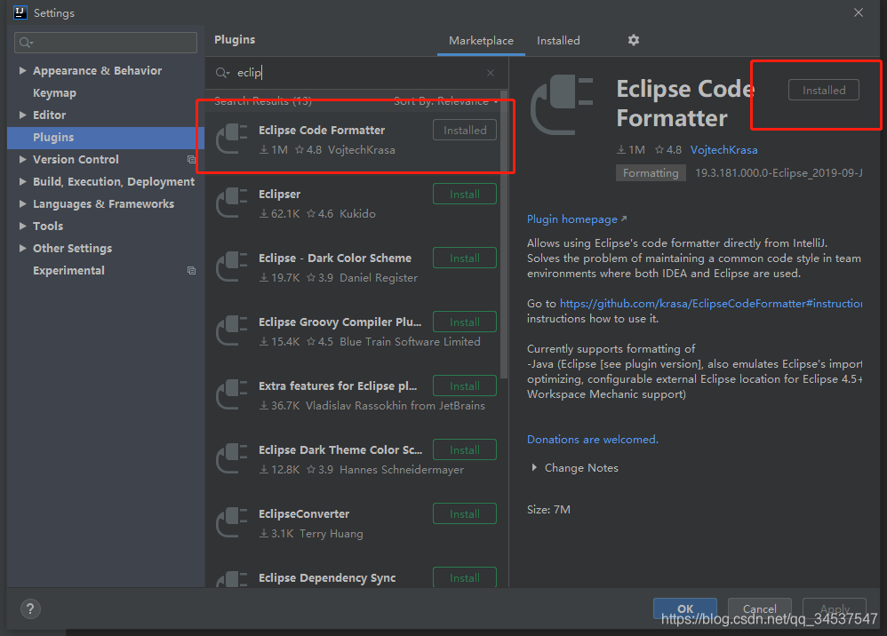The image size is (887, 636).
Task: Install Extra features for Eclipse plugin
Action: click(465, 386)
